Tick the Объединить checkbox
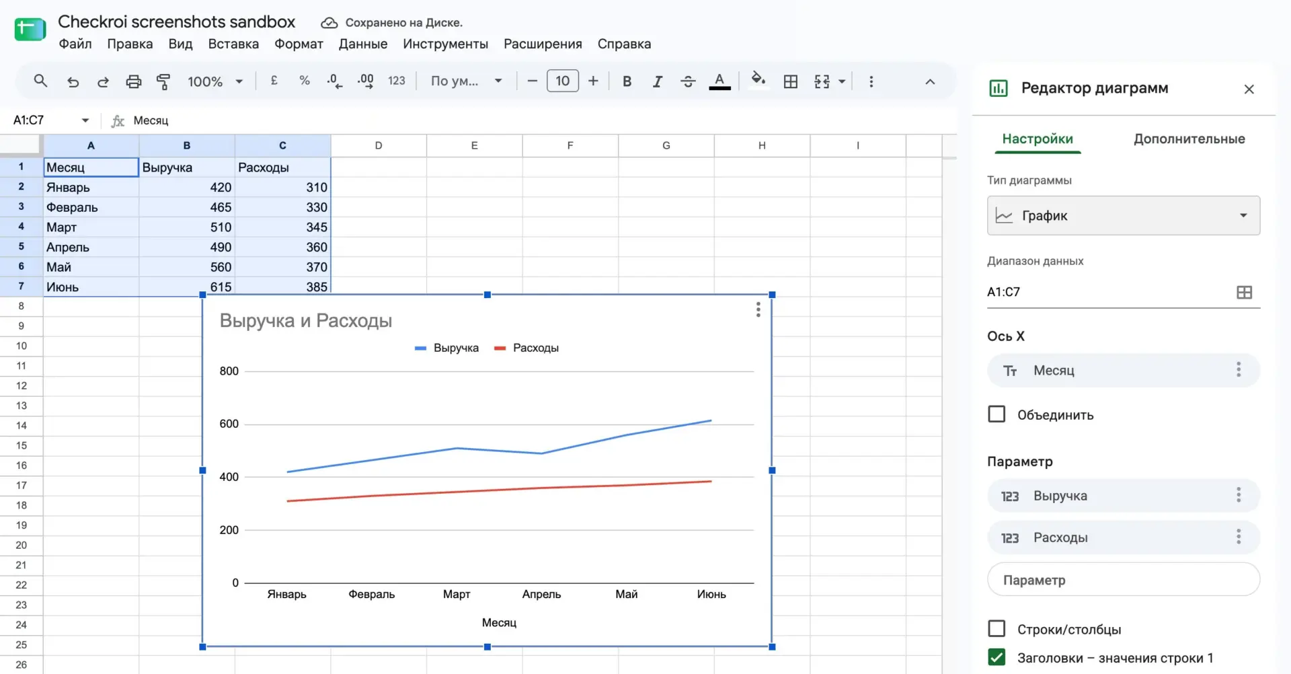The image size is (1291, 674). (996, 414)
